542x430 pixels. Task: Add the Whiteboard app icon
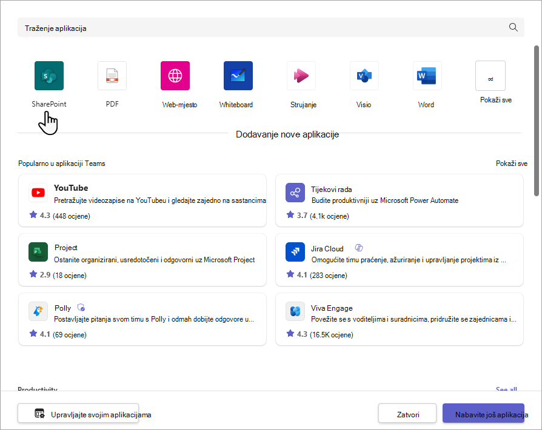[x=238, y=76]
